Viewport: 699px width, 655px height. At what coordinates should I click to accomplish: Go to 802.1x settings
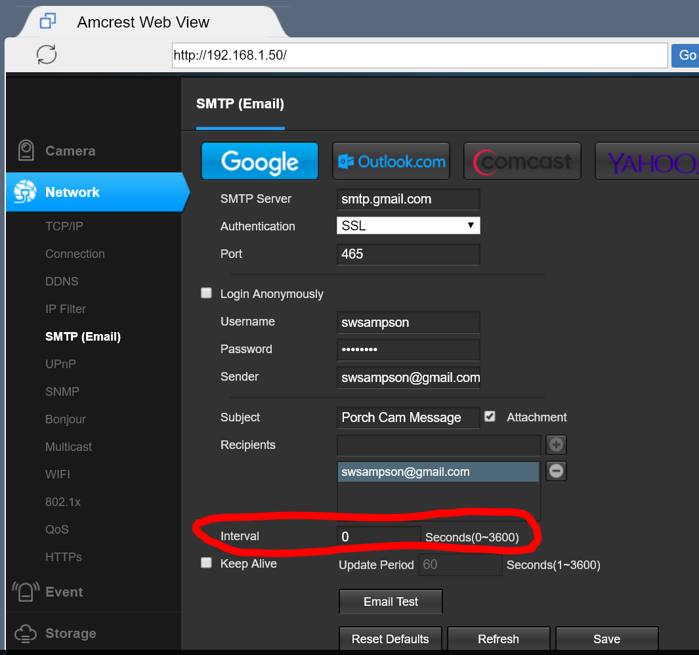point(63,502)
